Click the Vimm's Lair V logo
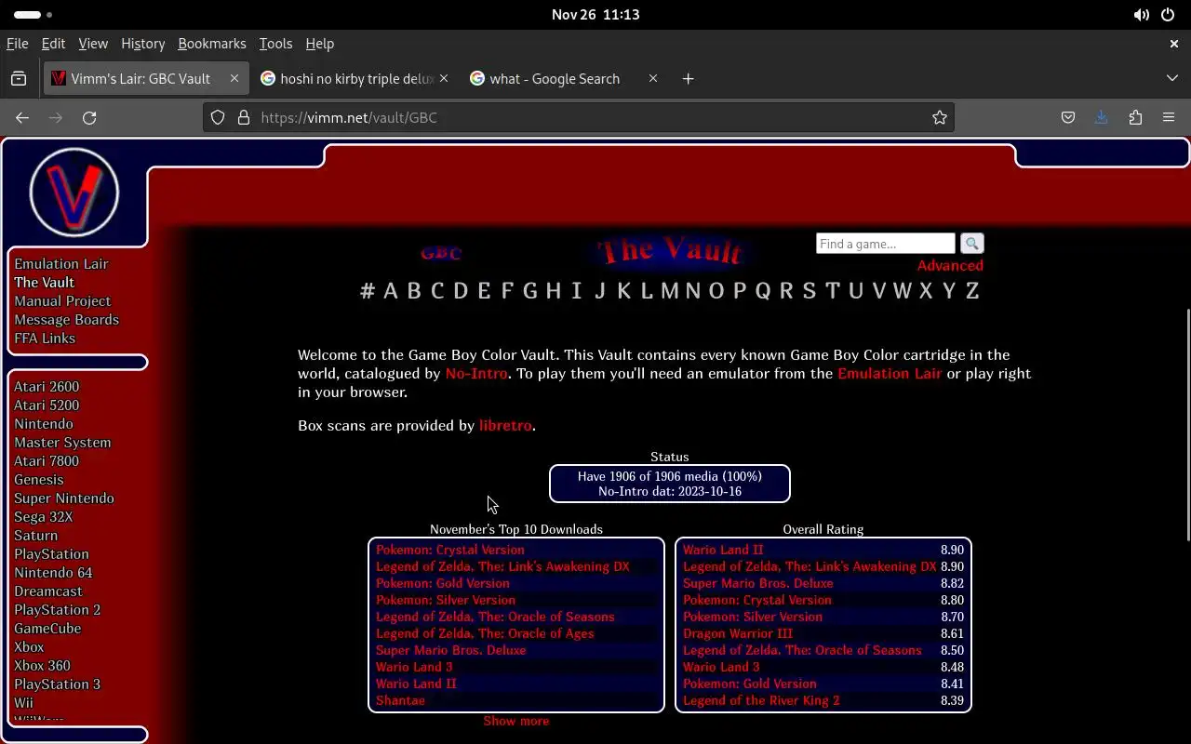The image size is (1191, 744). [74, 193]
